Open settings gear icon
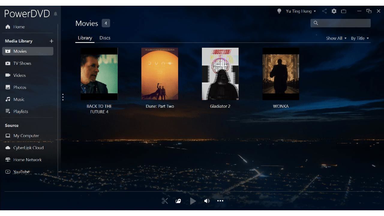This screenshot has width=384, height=216. click(x=334, y=11)
